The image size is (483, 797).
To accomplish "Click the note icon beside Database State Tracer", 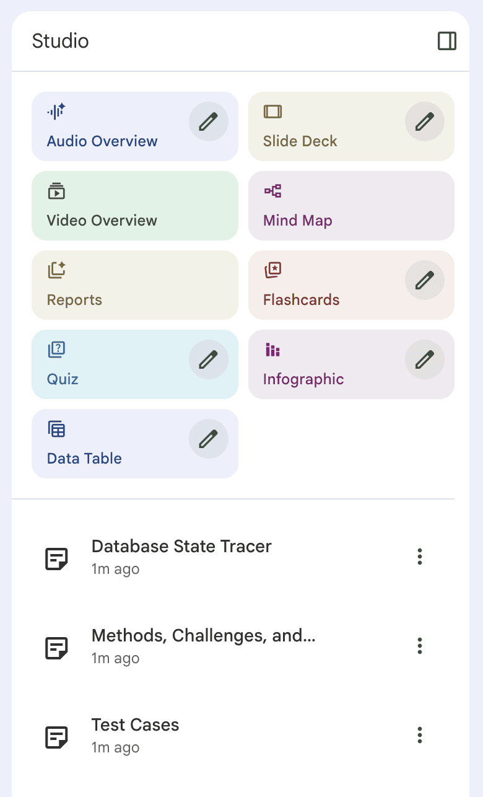I will click(57, 558).
